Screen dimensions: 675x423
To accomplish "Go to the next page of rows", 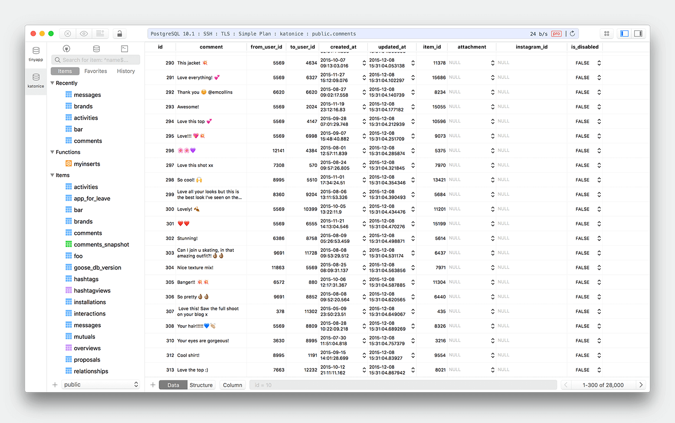I will 641,385.
